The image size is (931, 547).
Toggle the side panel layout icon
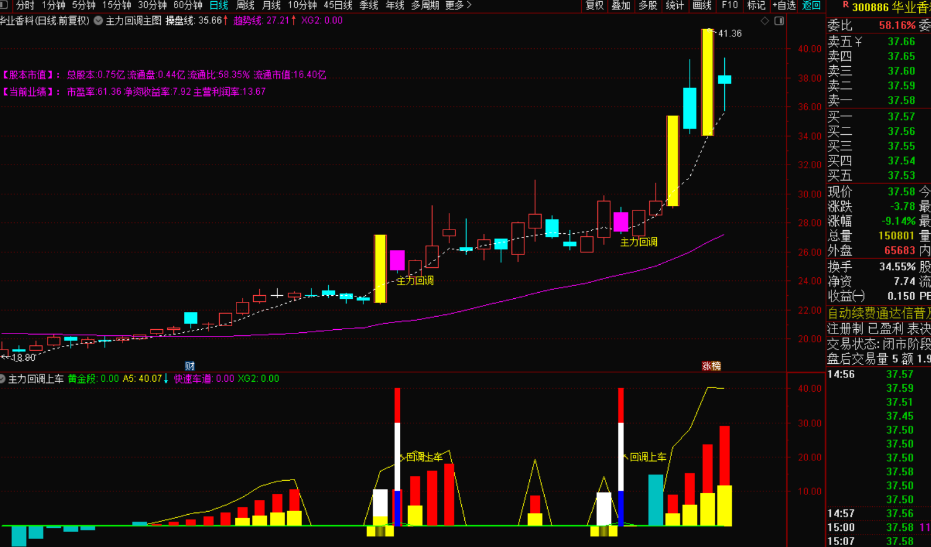click(779, 21)
